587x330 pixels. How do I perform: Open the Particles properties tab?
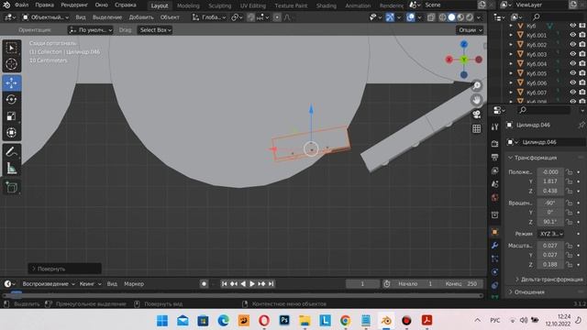coord(495,258)
